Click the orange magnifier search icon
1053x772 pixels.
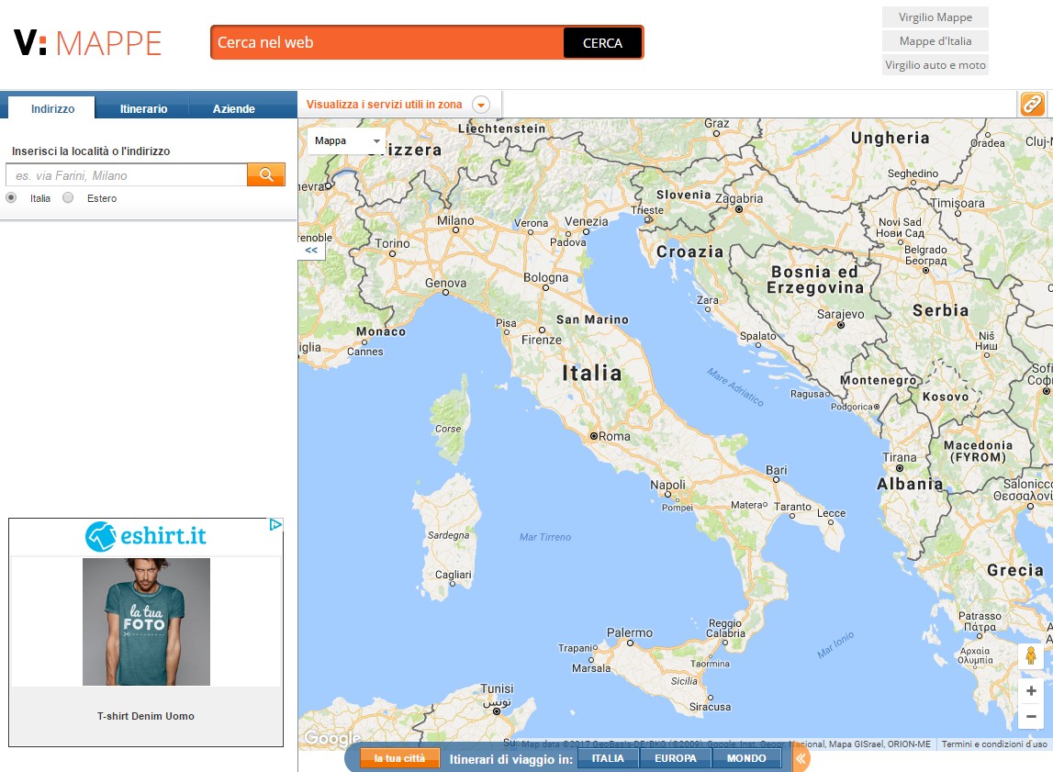point(266,174)
